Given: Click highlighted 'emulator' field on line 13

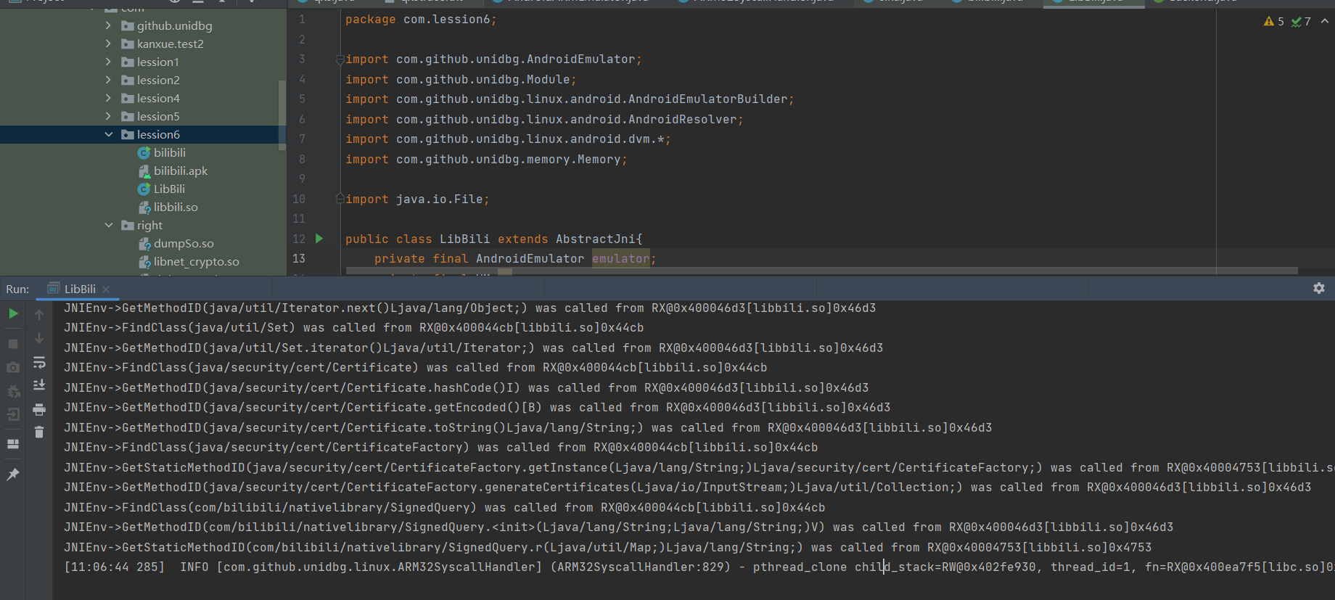Looking at the screenshot, I should coord(621,258).
